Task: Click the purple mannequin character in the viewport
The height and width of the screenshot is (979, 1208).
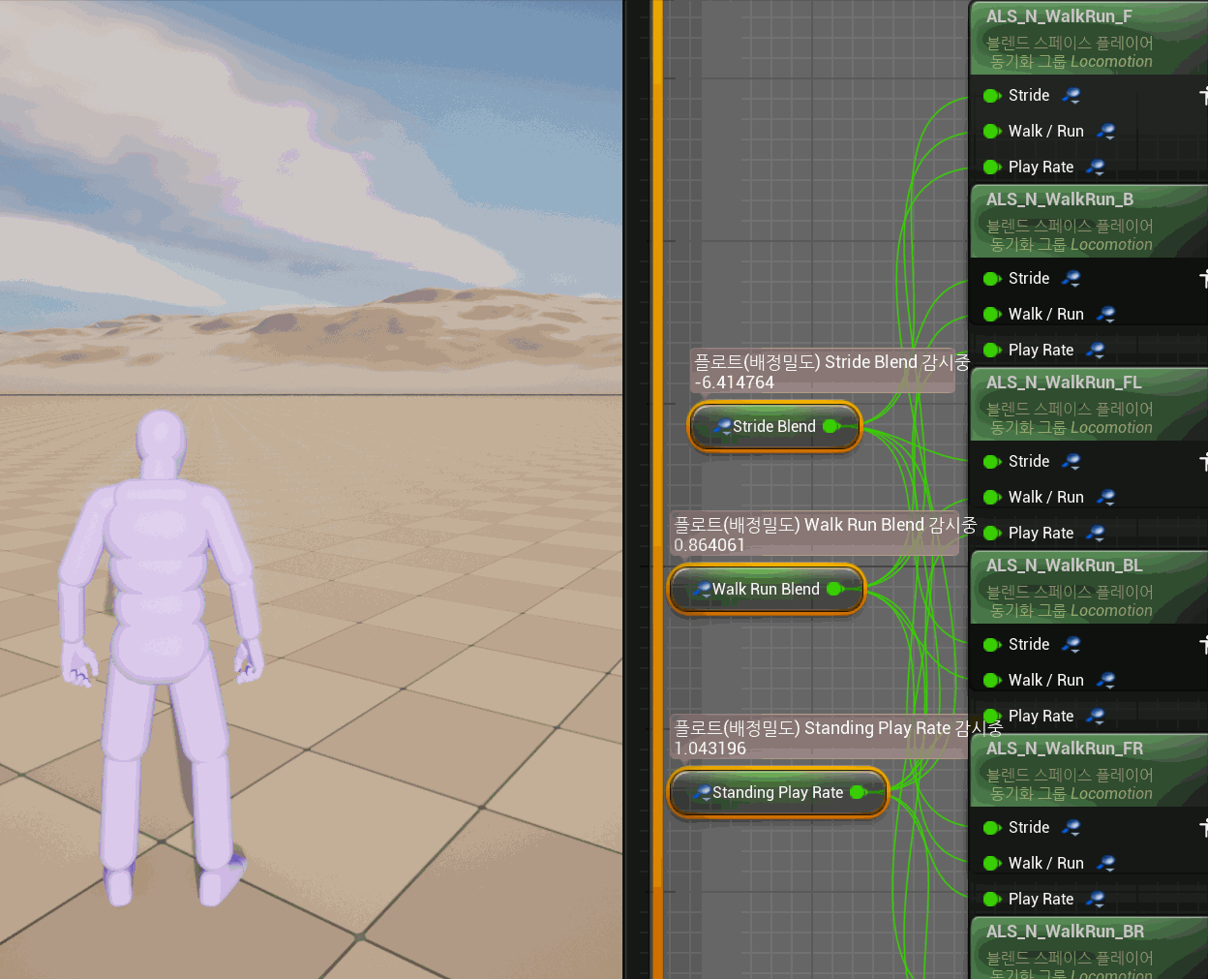Action: pyautogui.click(x=161, y=658)
